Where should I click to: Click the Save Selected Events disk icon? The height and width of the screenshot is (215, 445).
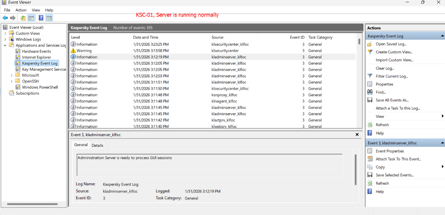[370, 175]
